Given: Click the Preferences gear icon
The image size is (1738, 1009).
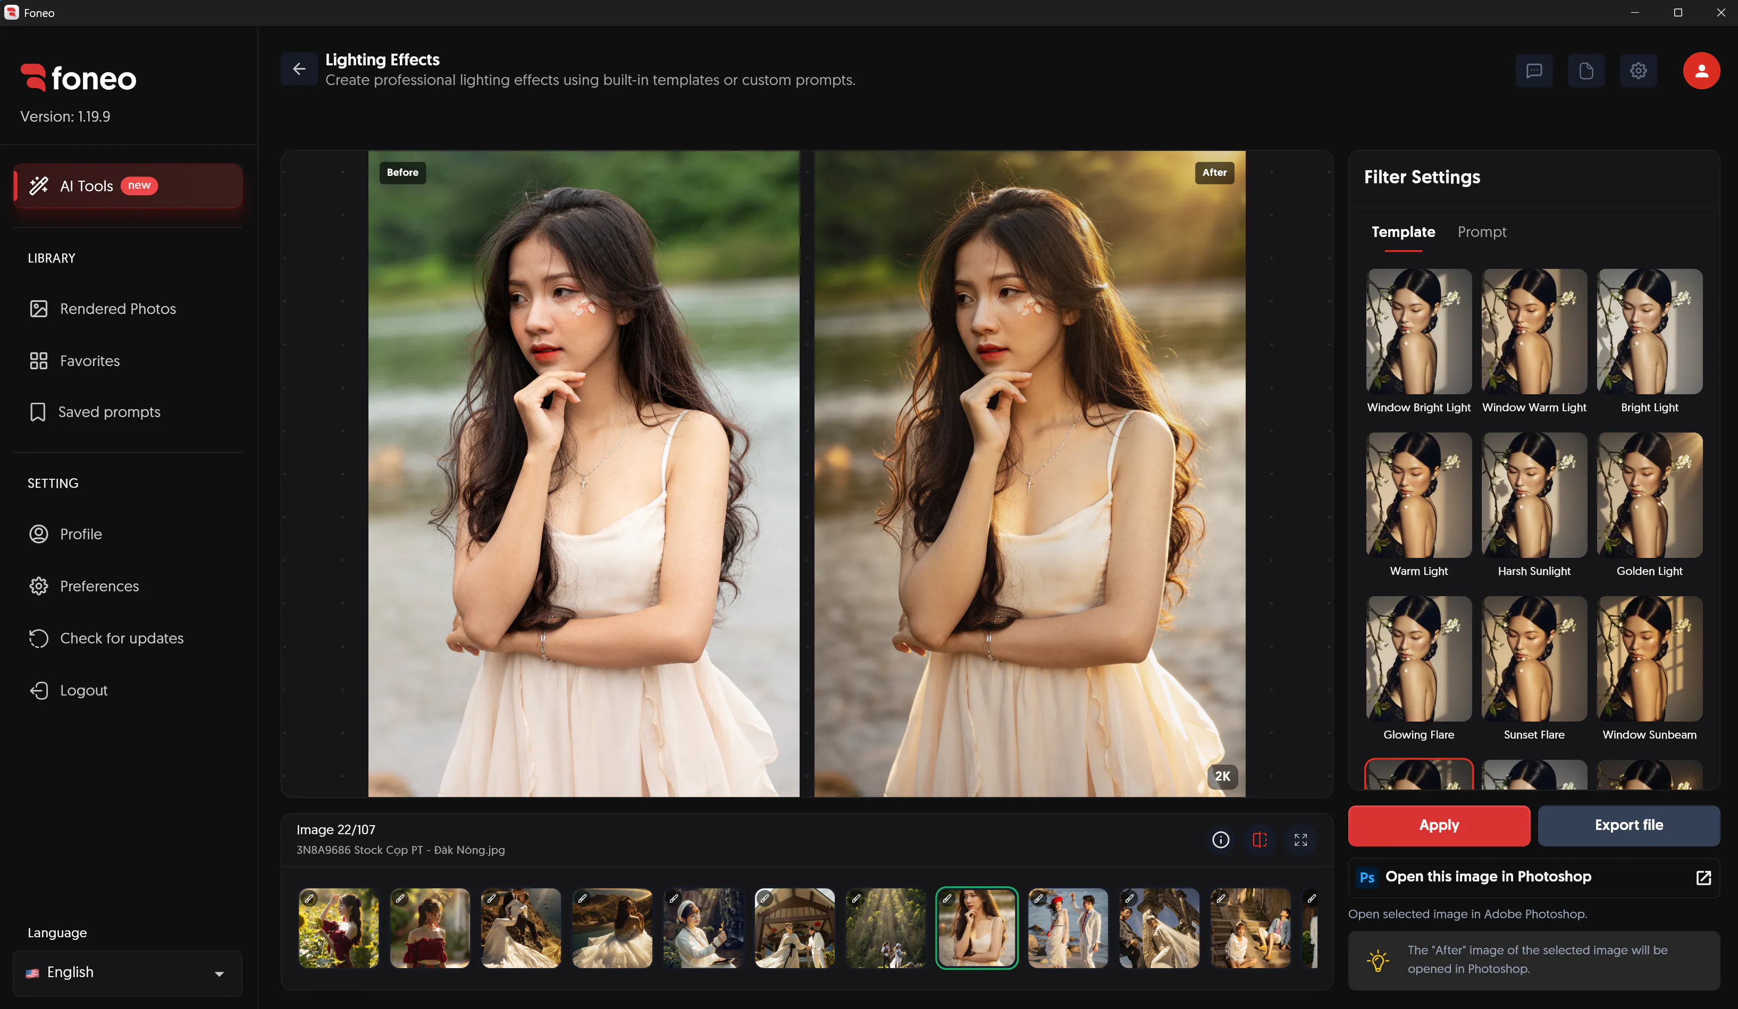Looking at the screenshot, I should 39,586.
